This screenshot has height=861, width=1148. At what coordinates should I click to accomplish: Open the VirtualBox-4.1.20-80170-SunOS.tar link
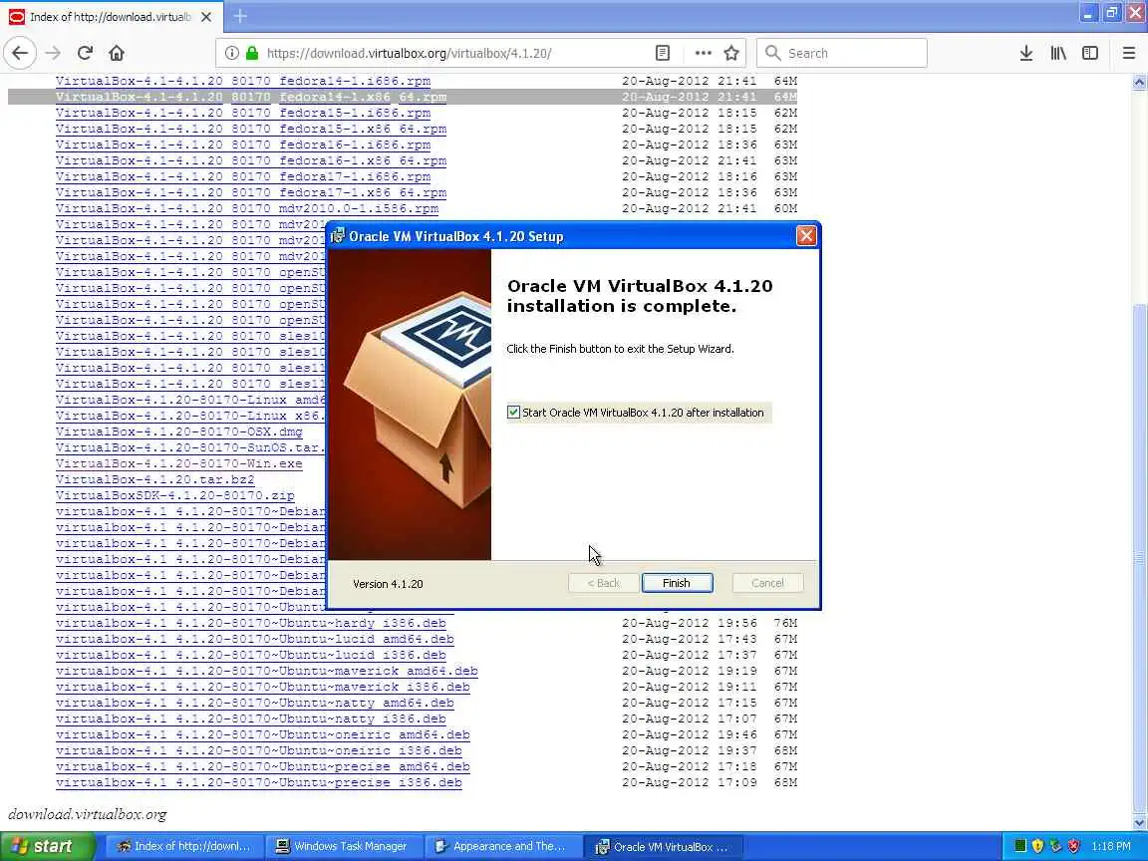click(190, 447)
